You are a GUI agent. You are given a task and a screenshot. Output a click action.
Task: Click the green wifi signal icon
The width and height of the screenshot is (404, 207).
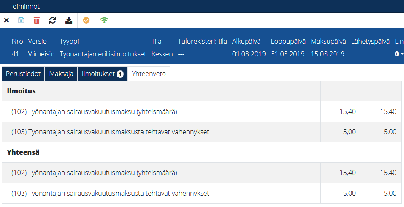pos(104,20)
